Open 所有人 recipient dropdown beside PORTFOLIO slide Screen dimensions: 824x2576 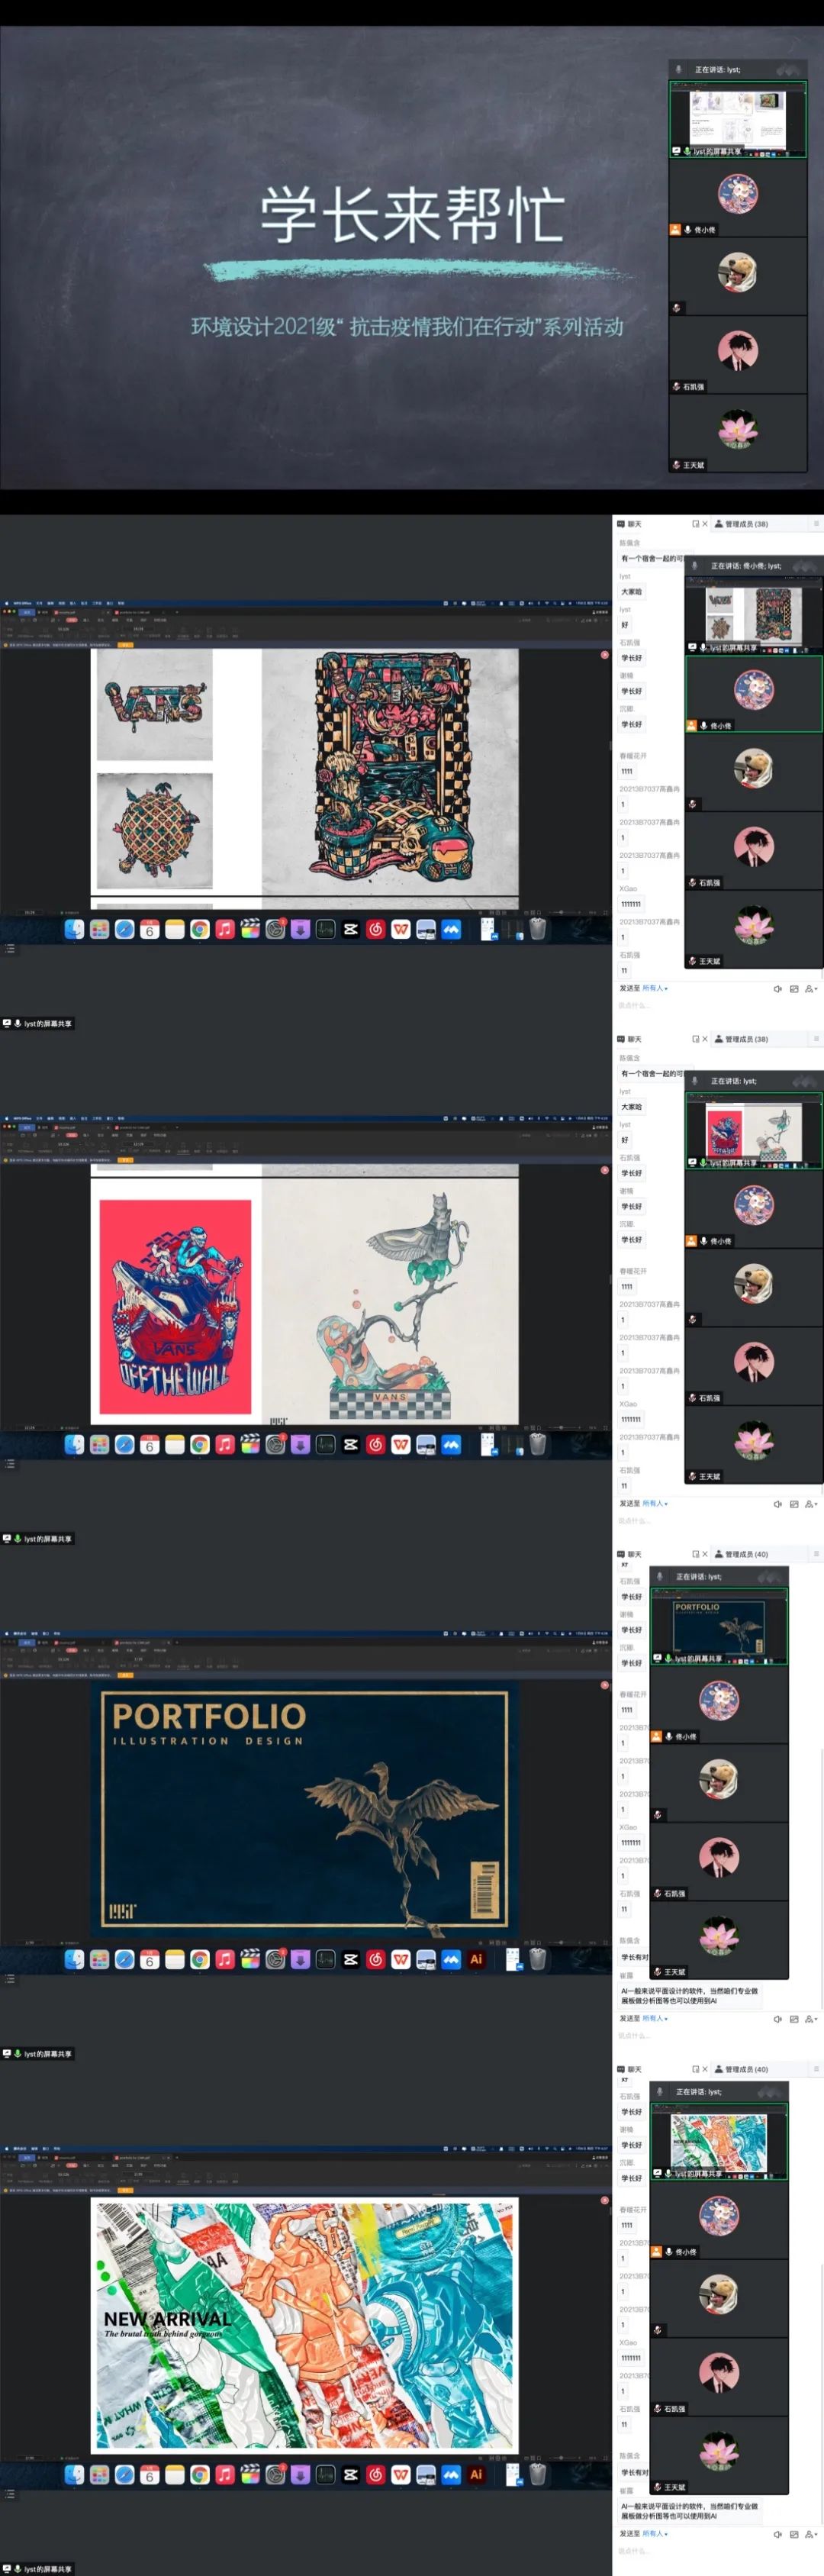pyautogui.click(x=655, y=2019)
